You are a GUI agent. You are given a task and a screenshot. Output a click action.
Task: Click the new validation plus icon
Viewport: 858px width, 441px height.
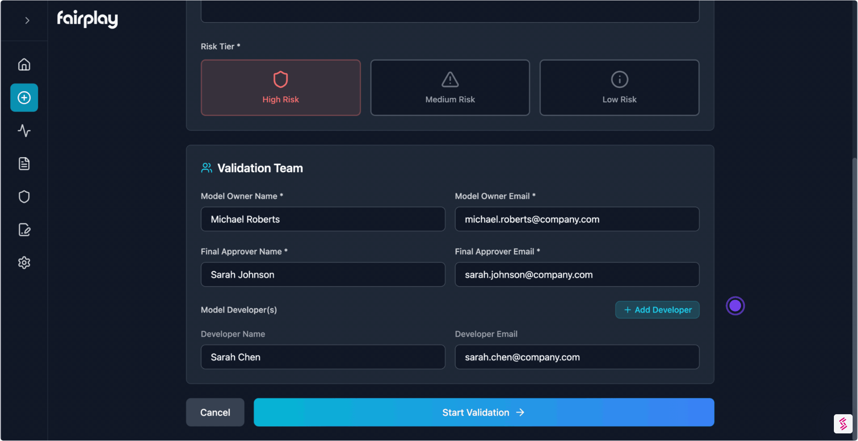click(24, 98)
